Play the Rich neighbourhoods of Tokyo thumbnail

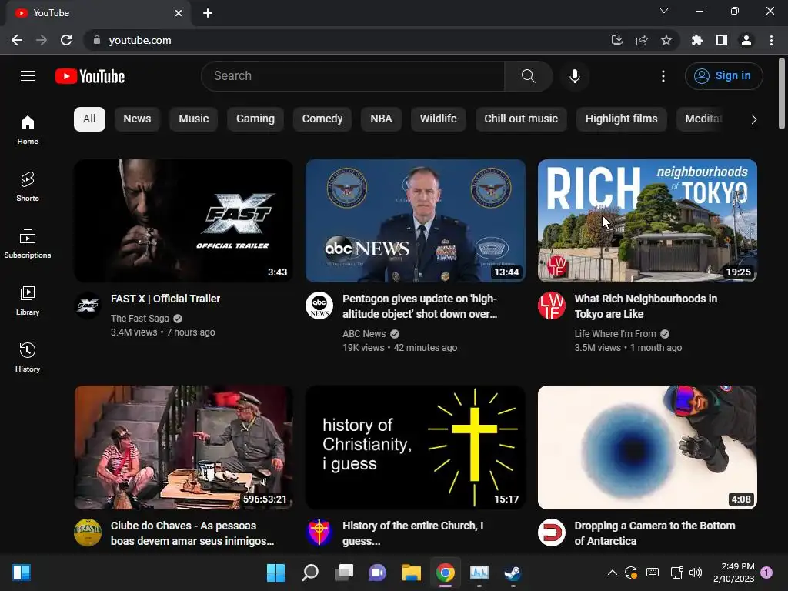coord(647,221)
